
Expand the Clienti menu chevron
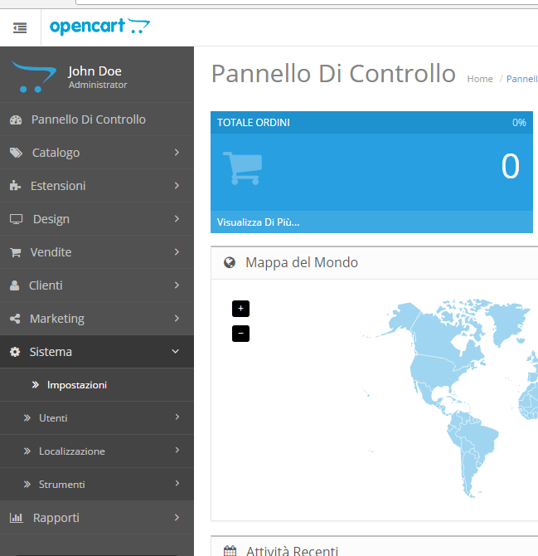click(x=177, y=285)
